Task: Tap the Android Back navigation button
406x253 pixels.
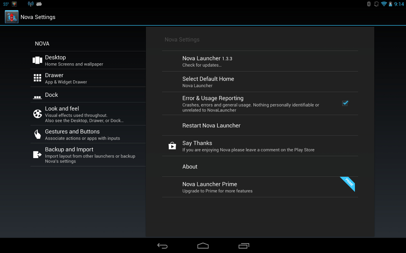Action: tap(162, 246)
